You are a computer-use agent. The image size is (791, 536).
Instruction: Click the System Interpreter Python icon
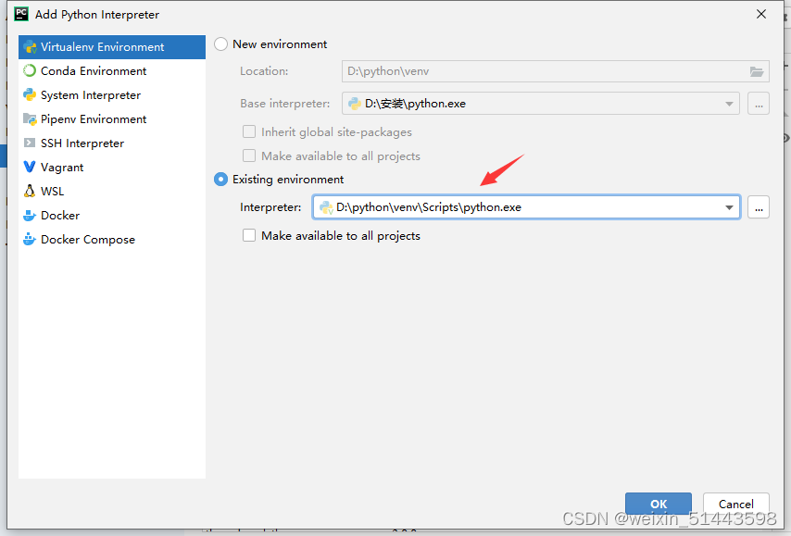point(30,94)
